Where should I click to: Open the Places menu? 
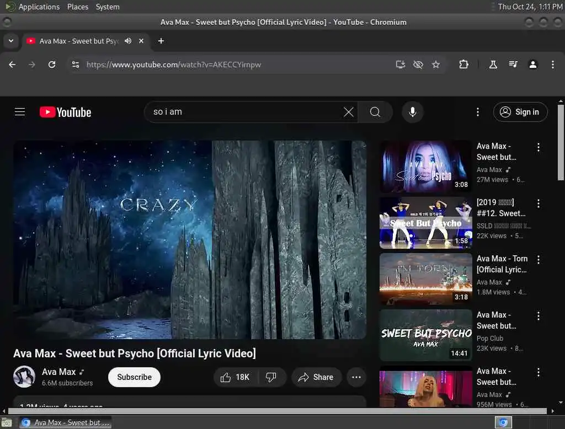pos(78,7)
